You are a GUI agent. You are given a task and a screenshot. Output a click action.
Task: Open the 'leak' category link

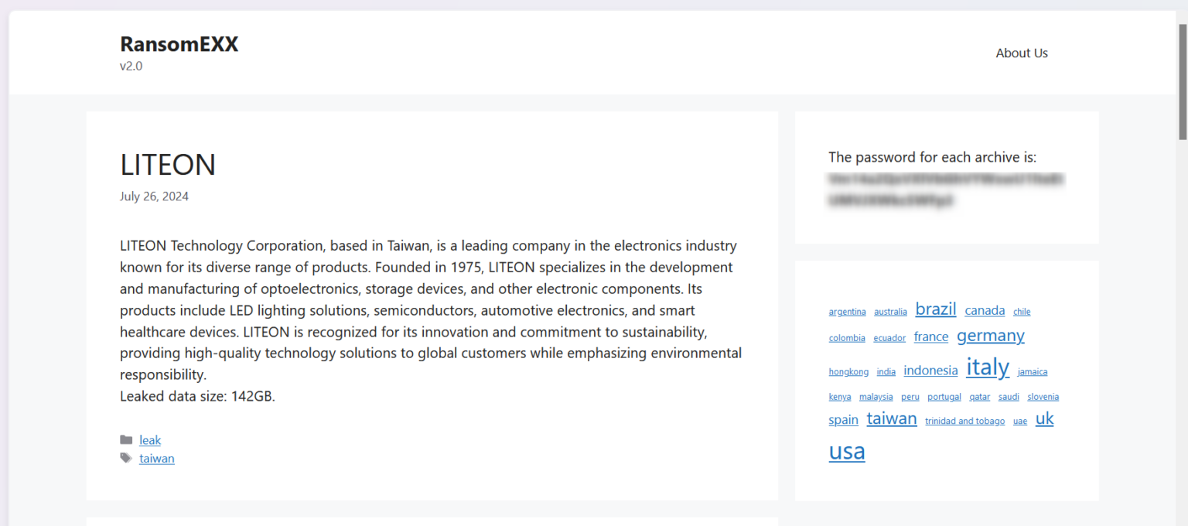(x=150, y=439)
